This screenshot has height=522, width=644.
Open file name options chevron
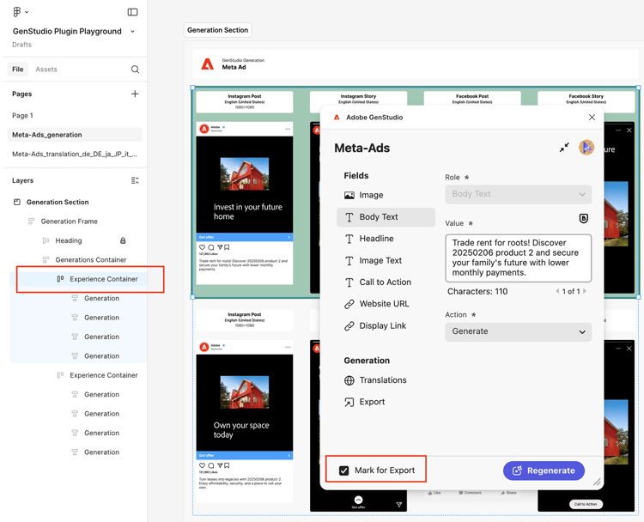point(132,31)
